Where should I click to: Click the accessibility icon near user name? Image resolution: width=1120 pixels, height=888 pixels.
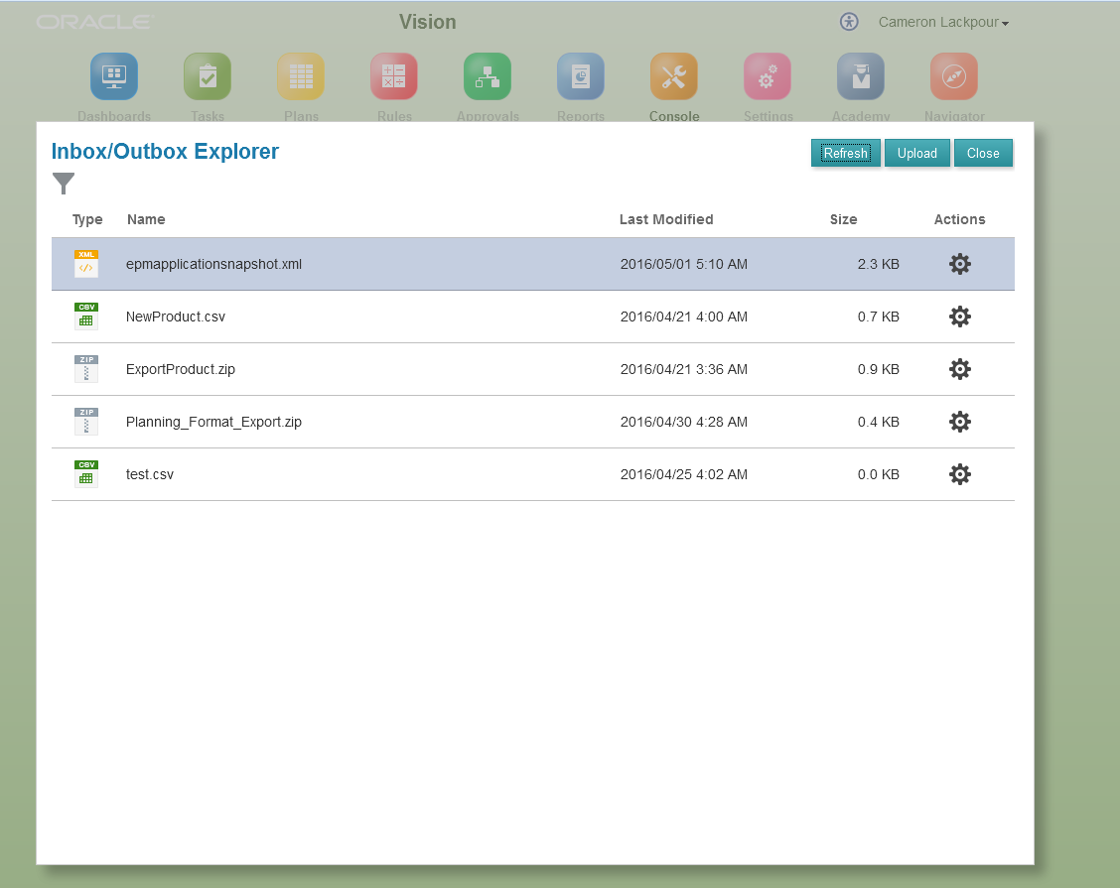pyautogui.click(x=849, y=22)
